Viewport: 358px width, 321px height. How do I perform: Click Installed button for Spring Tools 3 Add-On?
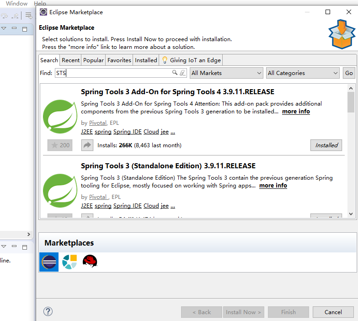point(326,145)
